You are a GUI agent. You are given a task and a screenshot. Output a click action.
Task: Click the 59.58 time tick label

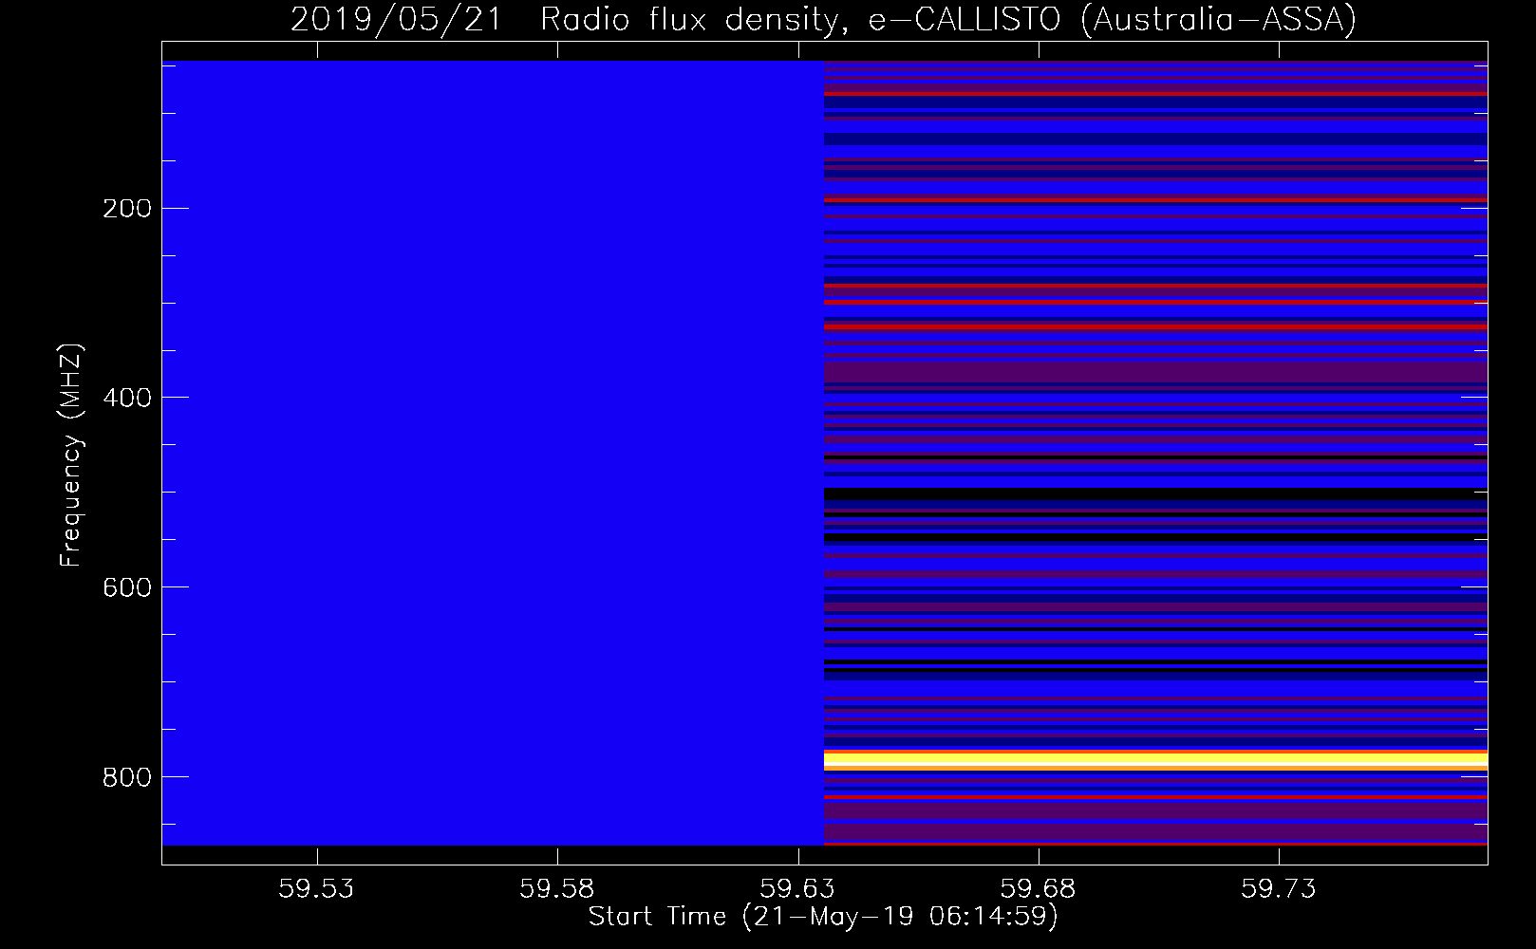(557, 889)
